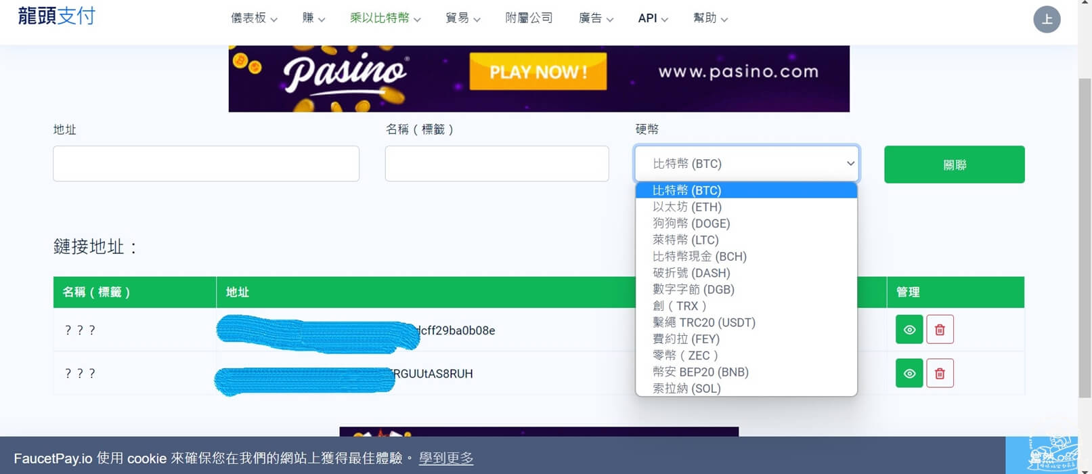Screen dimensions: 1092x474
Task: Open the user avatar 上 menu
Action: pyautogui.click(x=1047, y=19)
